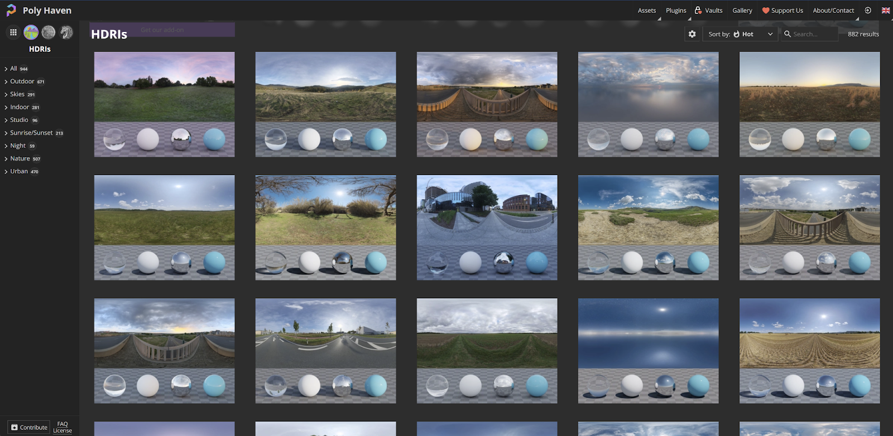Switch to the Textures sphere icon
Image resolution: width=893 pixels, height=436 pixels.
point(49,32)
